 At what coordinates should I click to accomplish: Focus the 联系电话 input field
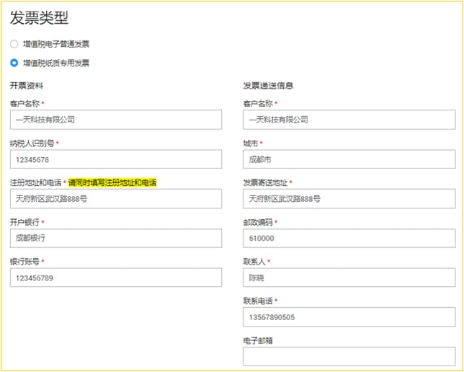click(349, 317)
